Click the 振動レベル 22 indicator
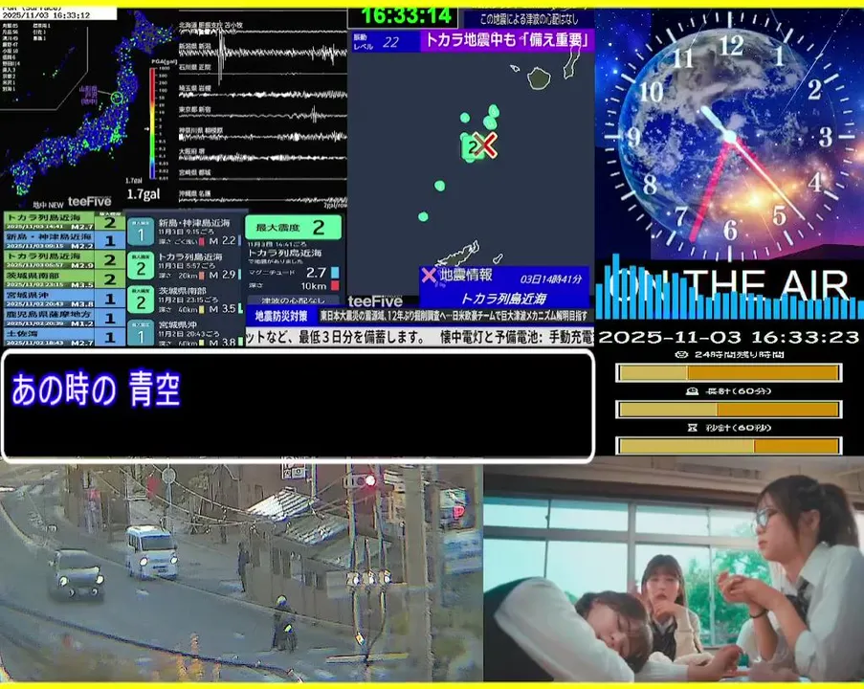 click(386, 42)
